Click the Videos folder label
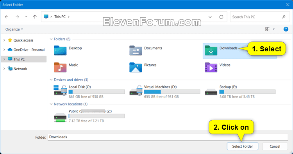This screenshot has height=154, width=293. pos(225,65)
